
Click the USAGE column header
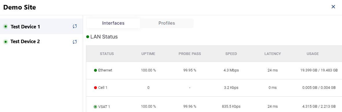pyautogui.click(x=313, y=54)
